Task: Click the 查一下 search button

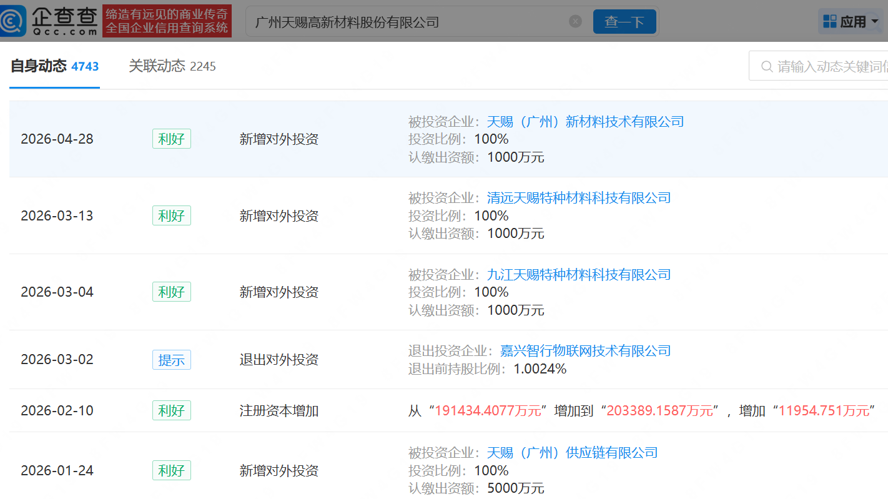Action: point(624,22)
